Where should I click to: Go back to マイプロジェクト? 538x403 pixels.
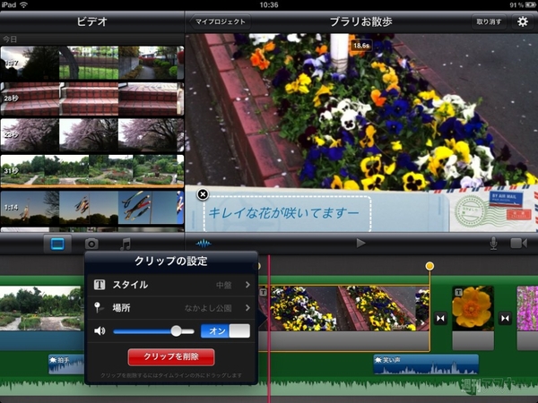click(x=220, y=21)
